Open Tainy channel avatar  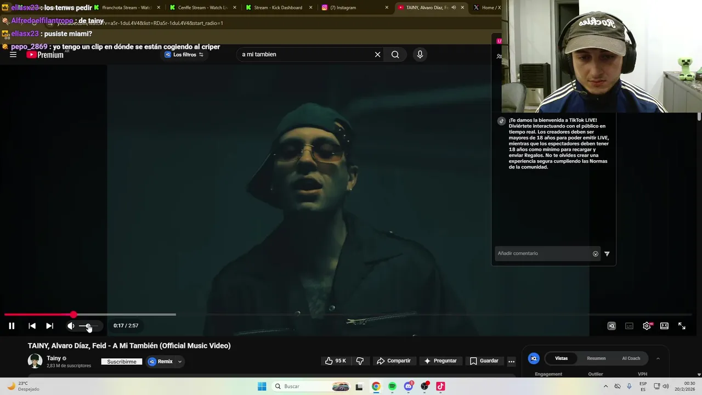35,361
